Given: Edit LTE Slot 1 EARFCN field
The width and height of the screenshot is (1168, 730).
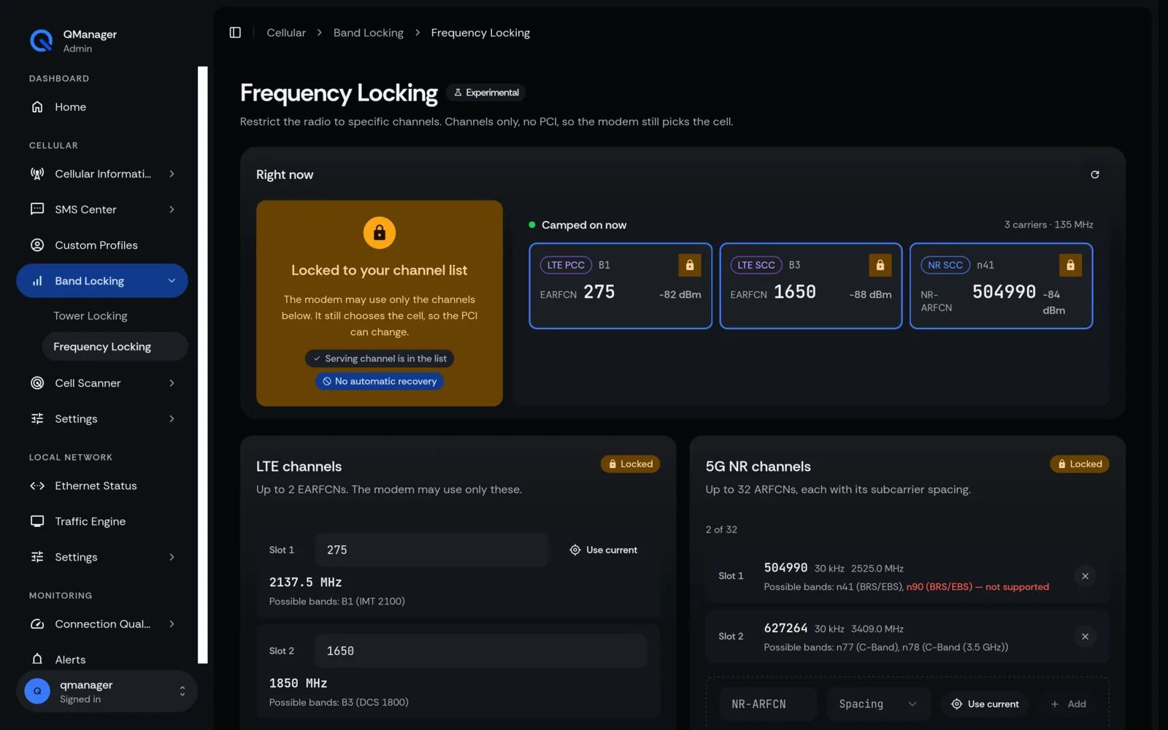Looking at the screenshot, I should point(431,550).
